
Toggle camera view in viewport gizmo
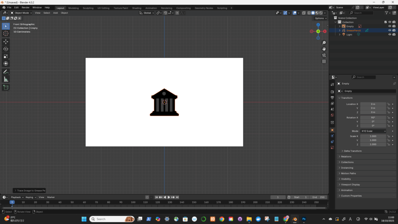(324, 55)
